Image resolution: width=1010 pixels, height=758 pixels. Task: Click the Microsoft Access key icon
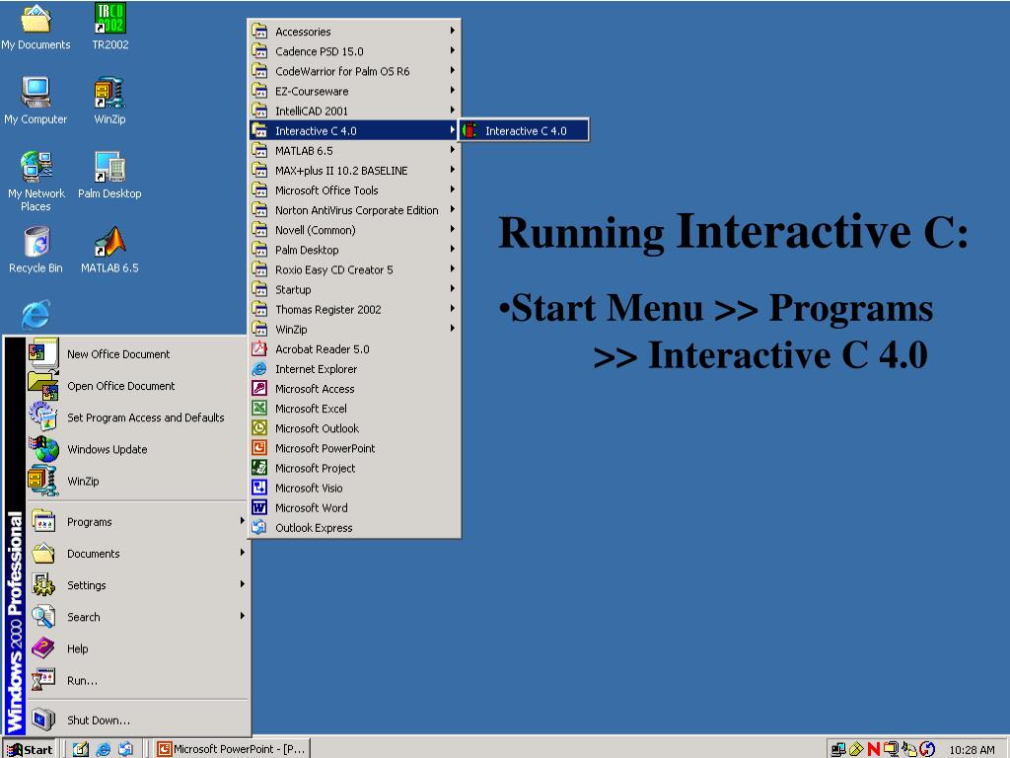(x=259, y=389)
